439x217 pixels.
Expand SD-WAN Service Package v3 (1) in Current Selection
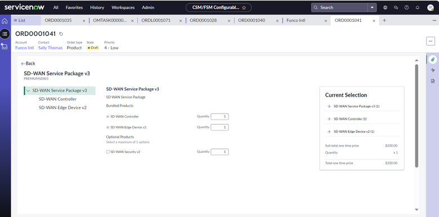click(x=329, y=106)
